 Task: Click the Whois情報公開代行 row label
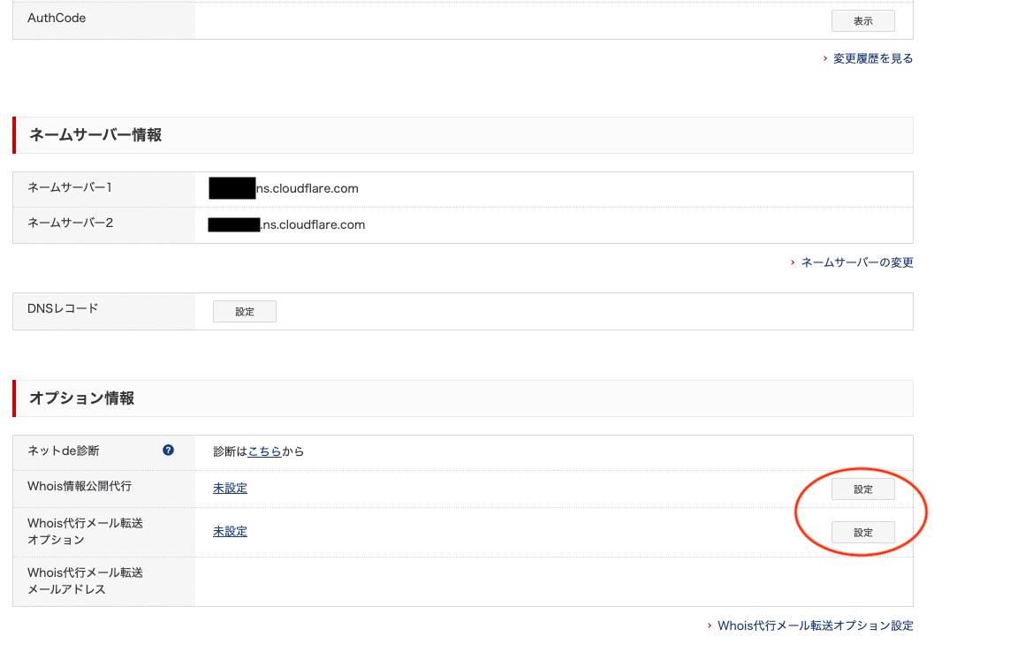pos(80,487)
